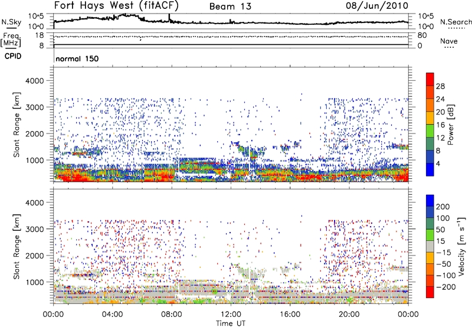Click the '28' power colorbar label
Screen dimensions: 472x327
pyautogui.click(x=440, y=86)
